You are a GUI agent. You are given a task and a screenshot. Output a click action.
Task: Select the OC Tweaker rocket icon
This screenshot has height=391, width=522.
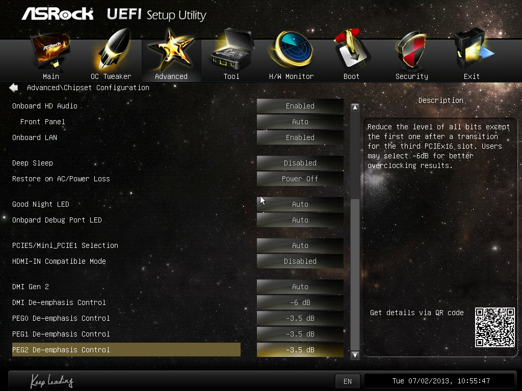112,49
